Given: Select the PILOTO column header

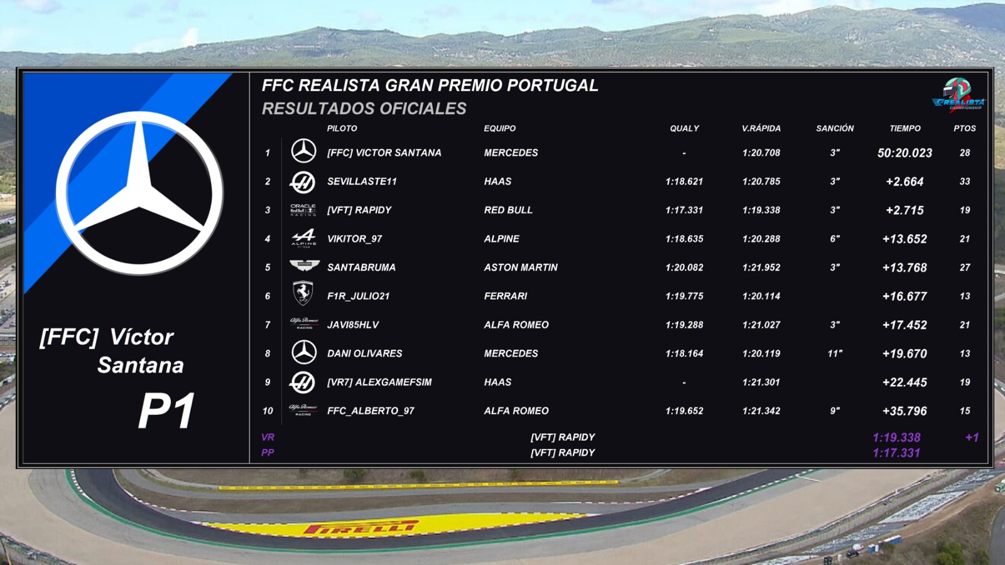Looking at the screenshot, I should pyautogui.click(x=342, y=128).
